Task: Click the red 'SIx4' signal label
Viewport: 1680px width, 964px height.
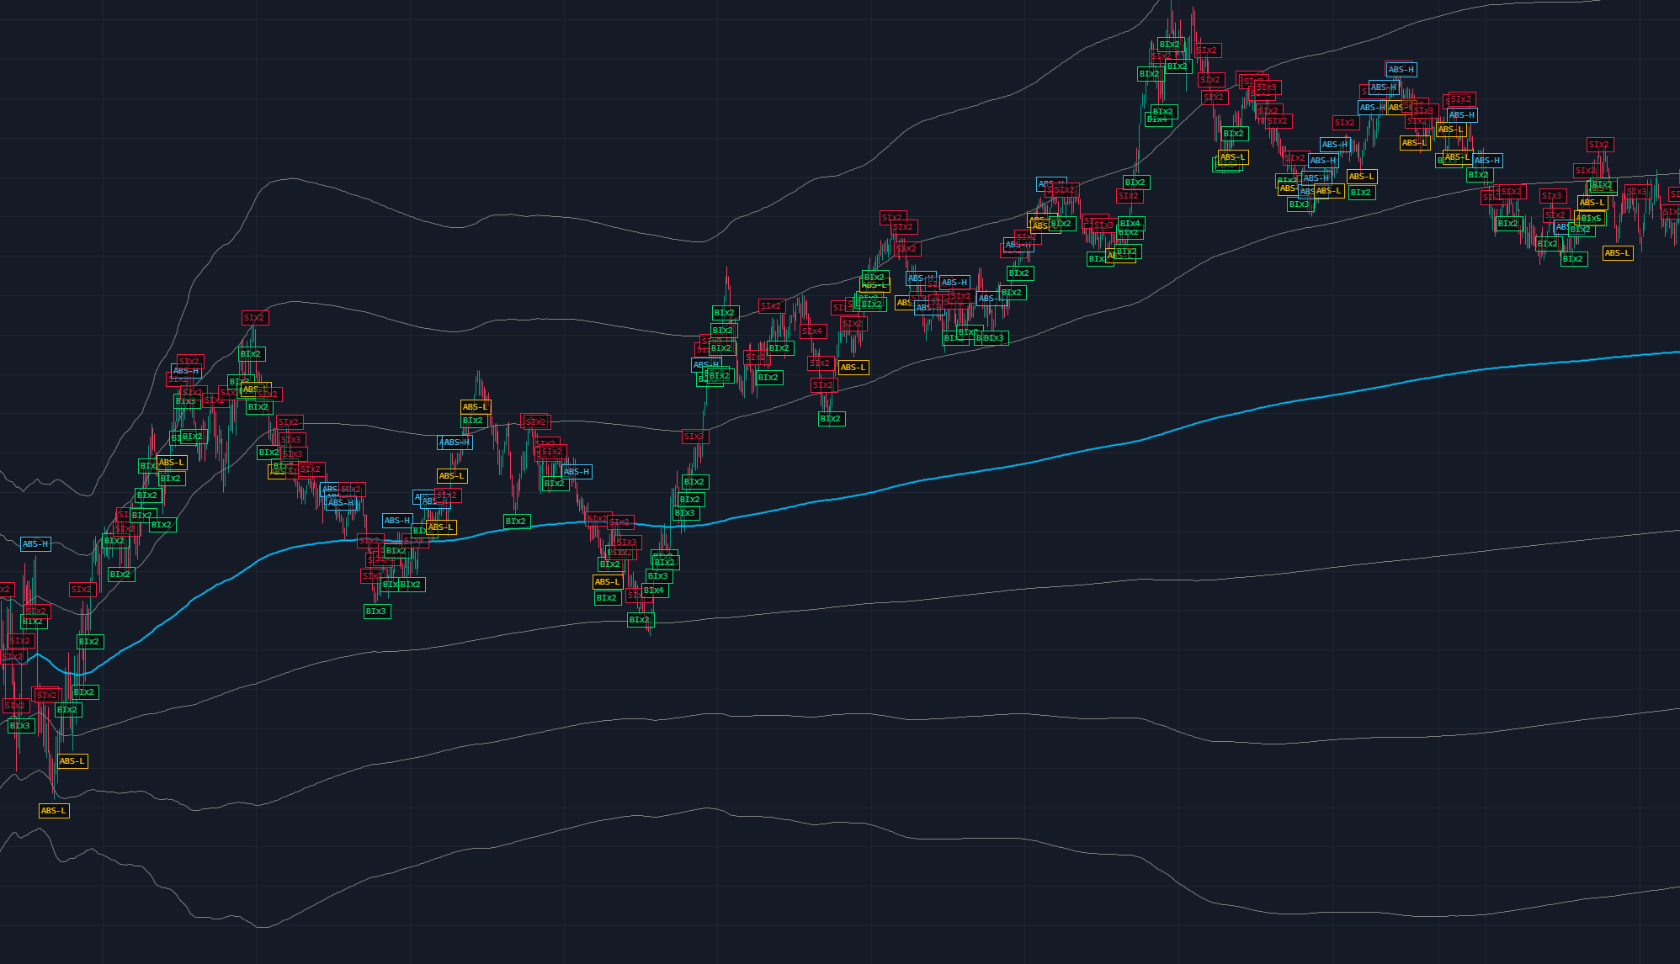Action: pyautogui.click(x=812, y=331)
